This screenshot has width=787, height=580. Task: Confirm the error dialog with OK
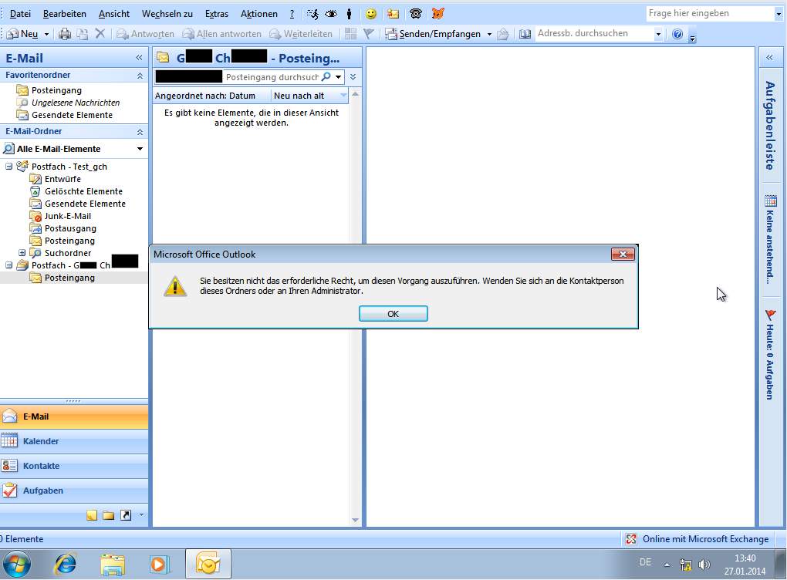[393, 314]
